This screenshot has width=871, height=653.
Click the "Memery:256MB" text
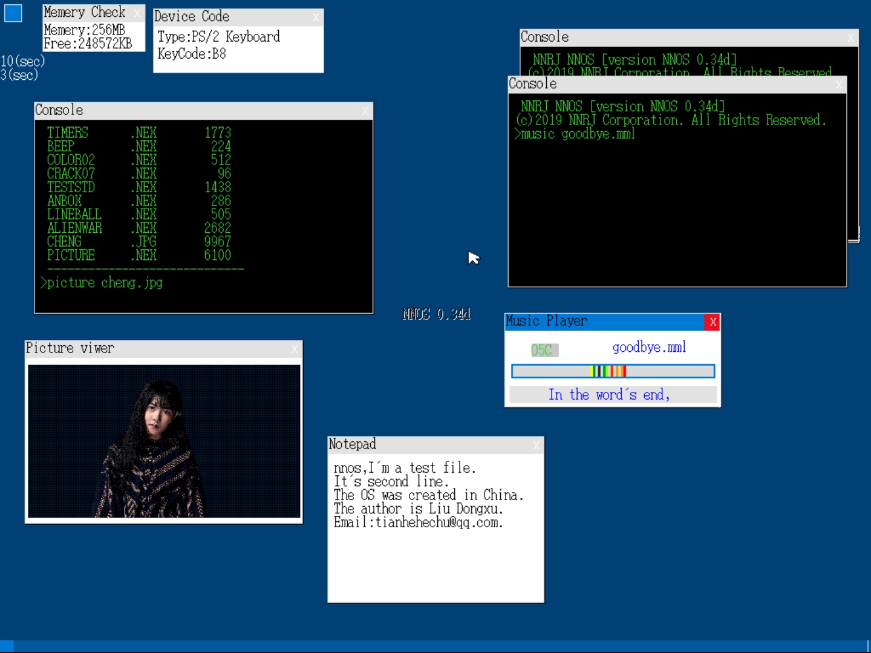85,30
